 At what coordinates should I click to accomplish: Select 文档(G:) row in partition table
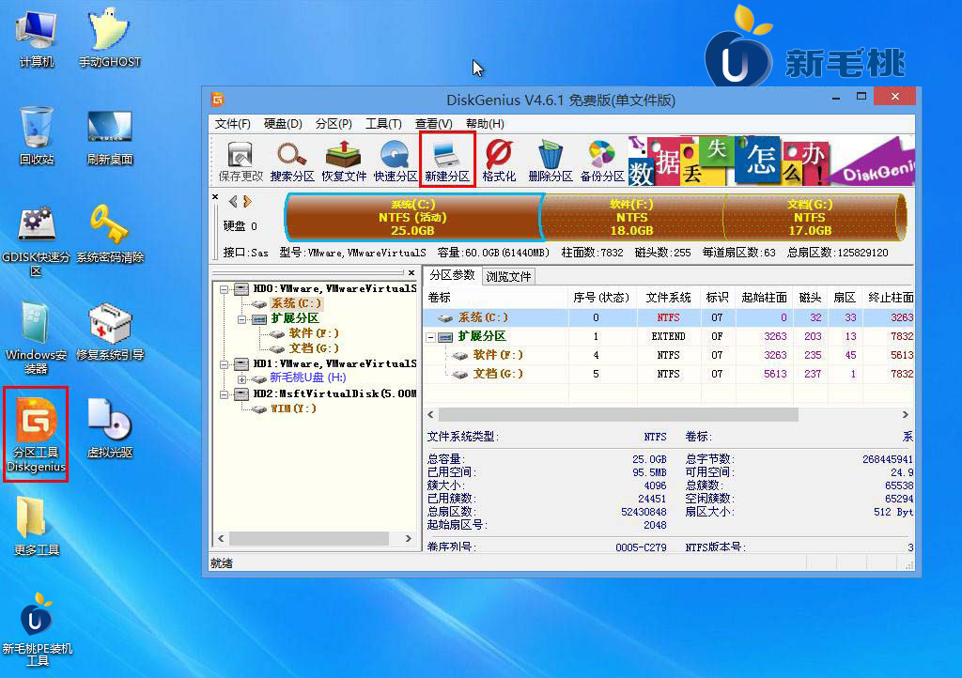(x=669, y=374)
